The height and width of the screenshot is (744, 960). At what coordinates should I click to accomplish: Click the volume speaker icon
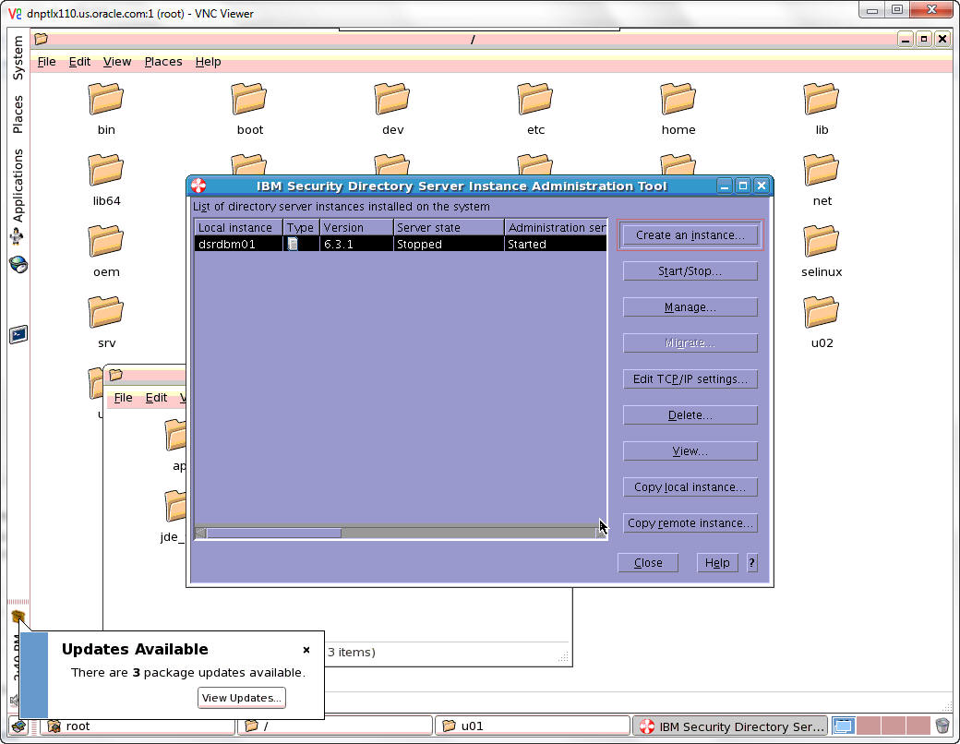click(x=14, y=700)
